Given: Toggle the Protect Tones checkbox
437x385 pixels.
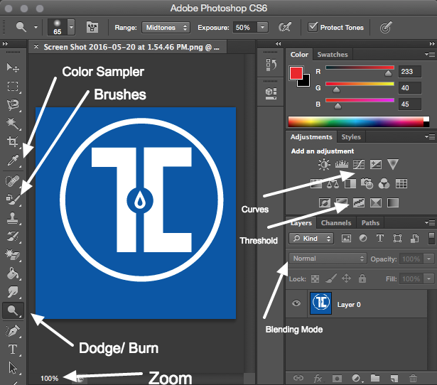Looking at the screenshot, I should click(x=313, y=27).
